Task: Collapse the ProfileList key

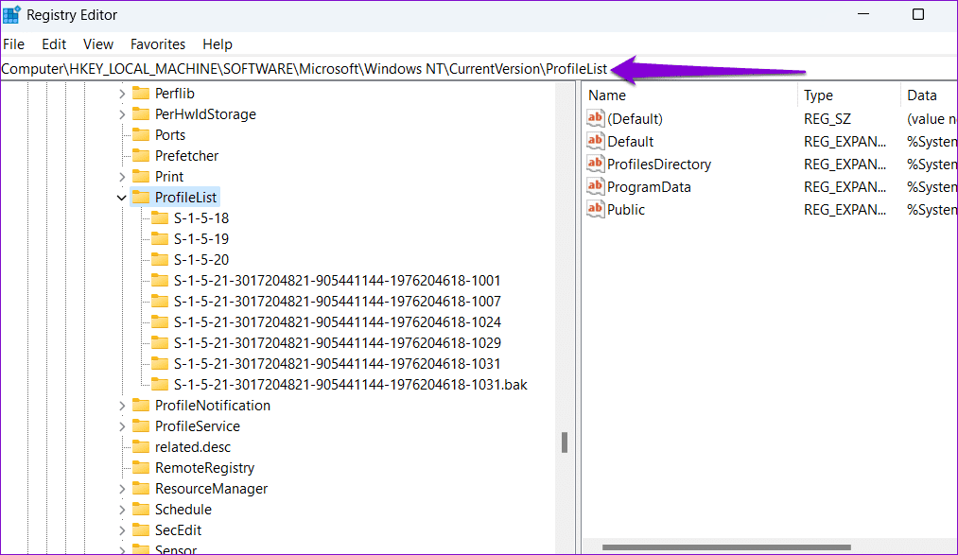Action: [122, 198]
